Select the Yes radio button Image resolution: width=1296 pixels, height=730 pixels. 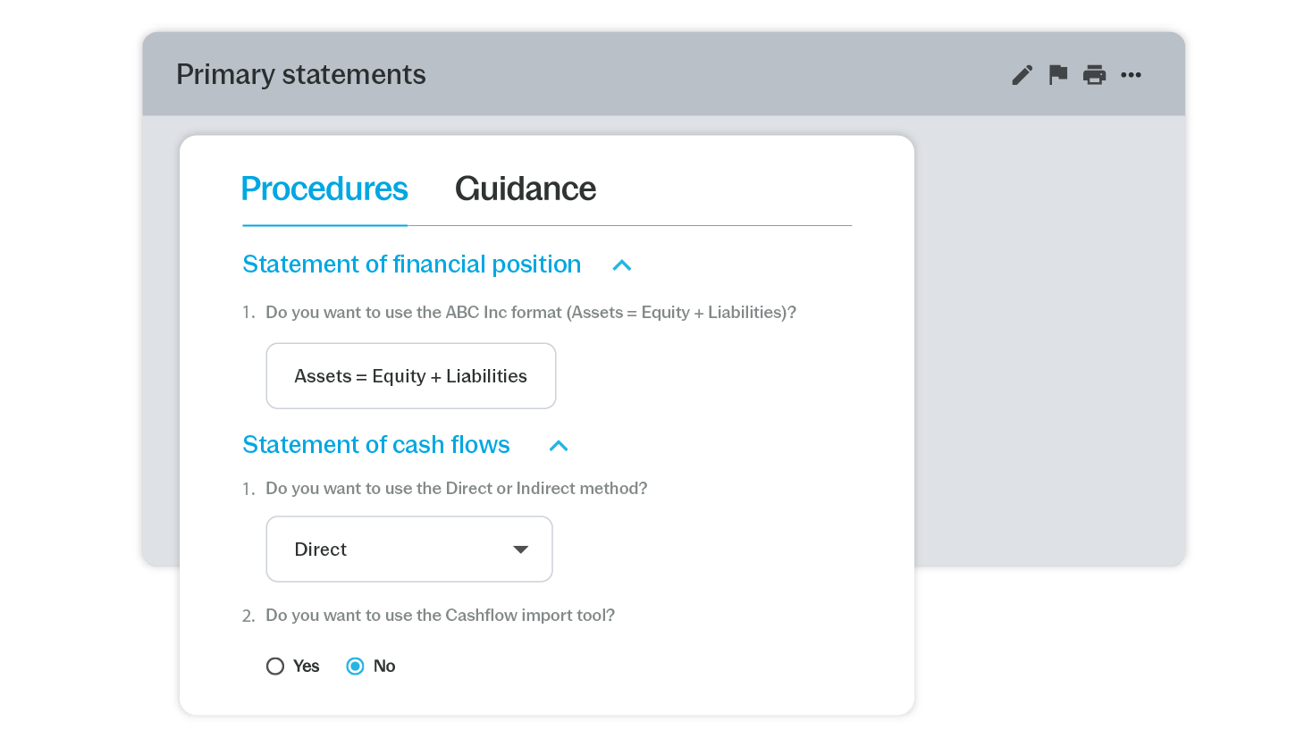(x=275, y=666)
